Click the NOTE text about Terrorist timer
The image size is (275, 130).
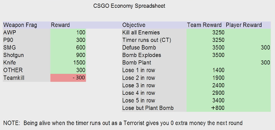(123, 123)
